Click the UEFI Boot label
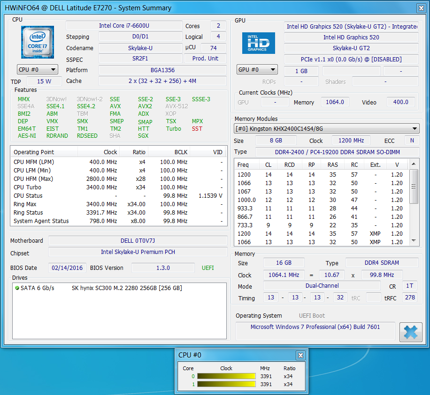Image resolution: width=430 pixels, height=395 pixels. [x=312, y=316]
